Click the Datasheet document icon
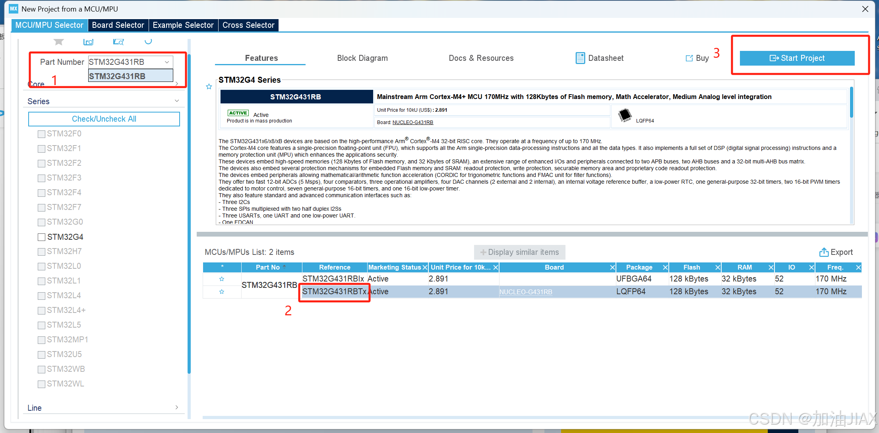This screenshot has height=433, width=879. (580, 58)
